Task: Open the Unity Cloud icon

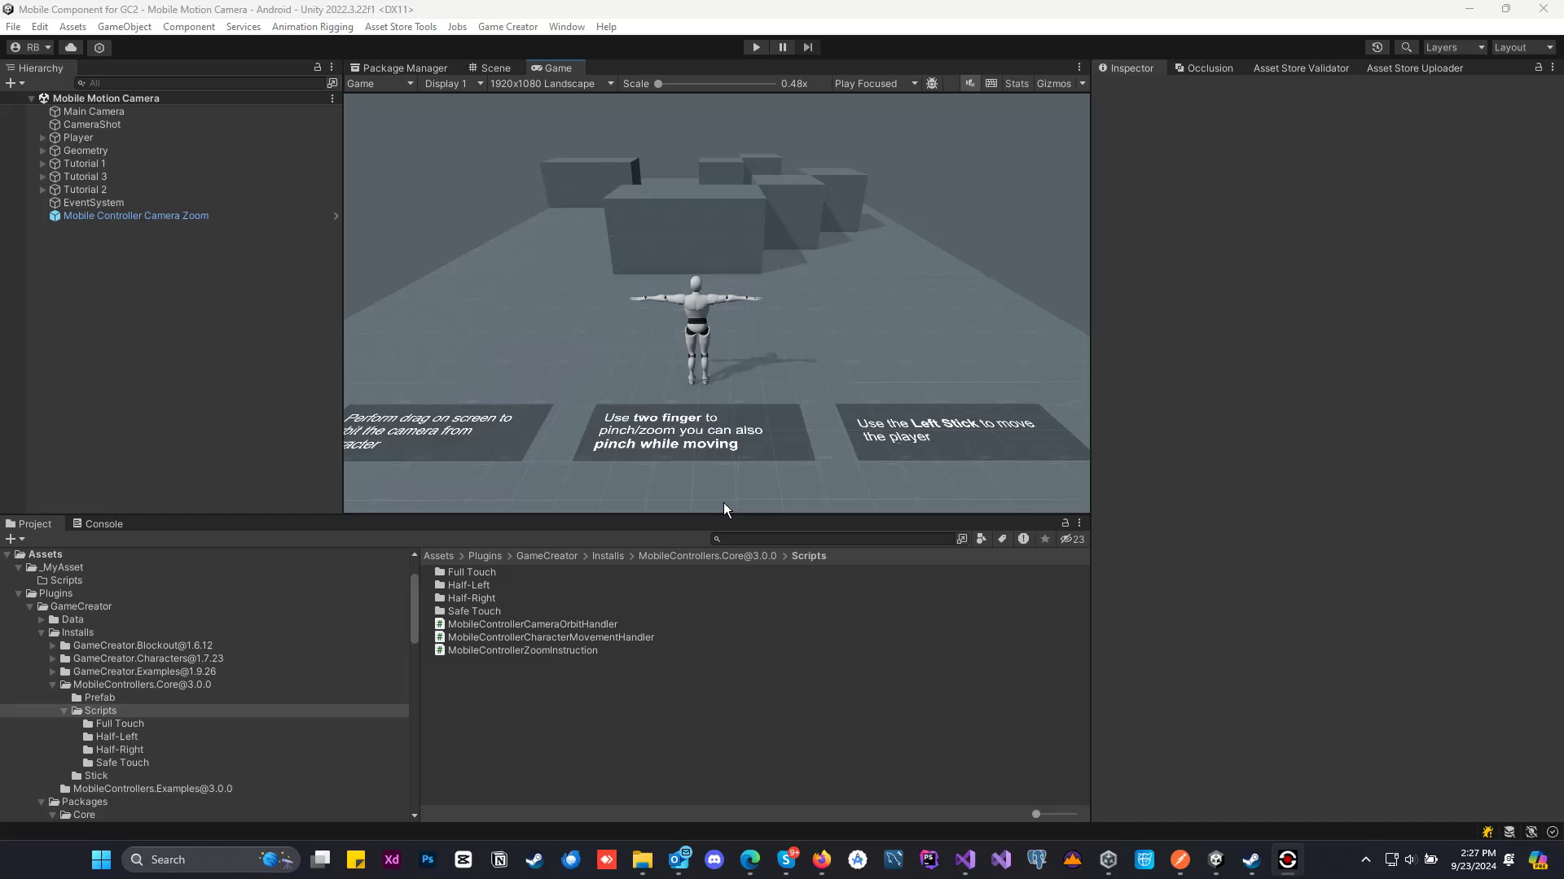Action: 71,47
